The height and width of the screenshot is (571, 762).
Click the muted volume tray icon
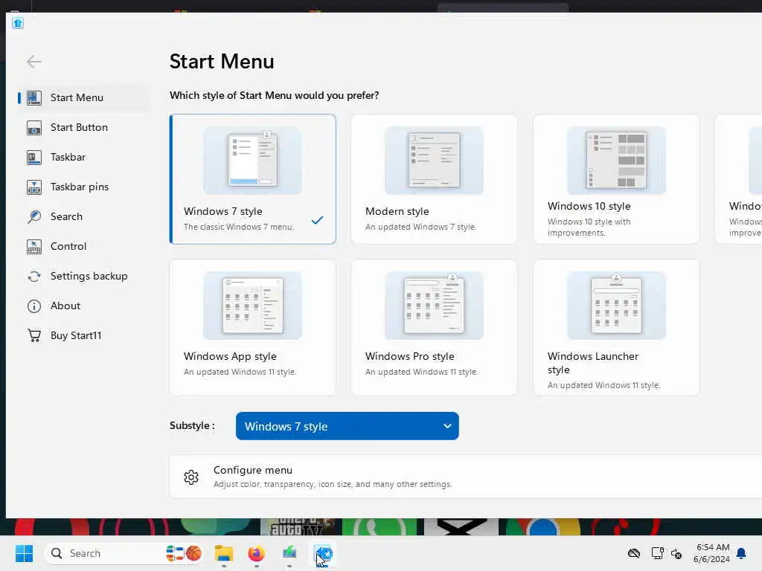click(676, 553)
